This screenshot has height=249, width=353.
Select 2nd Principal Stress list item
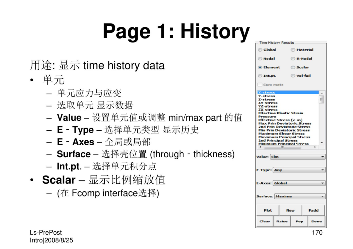(x=288, y=140)
